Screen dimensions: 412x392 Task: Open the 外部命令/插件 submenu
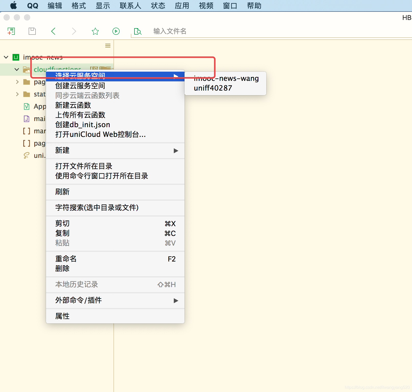click(115, 300)
